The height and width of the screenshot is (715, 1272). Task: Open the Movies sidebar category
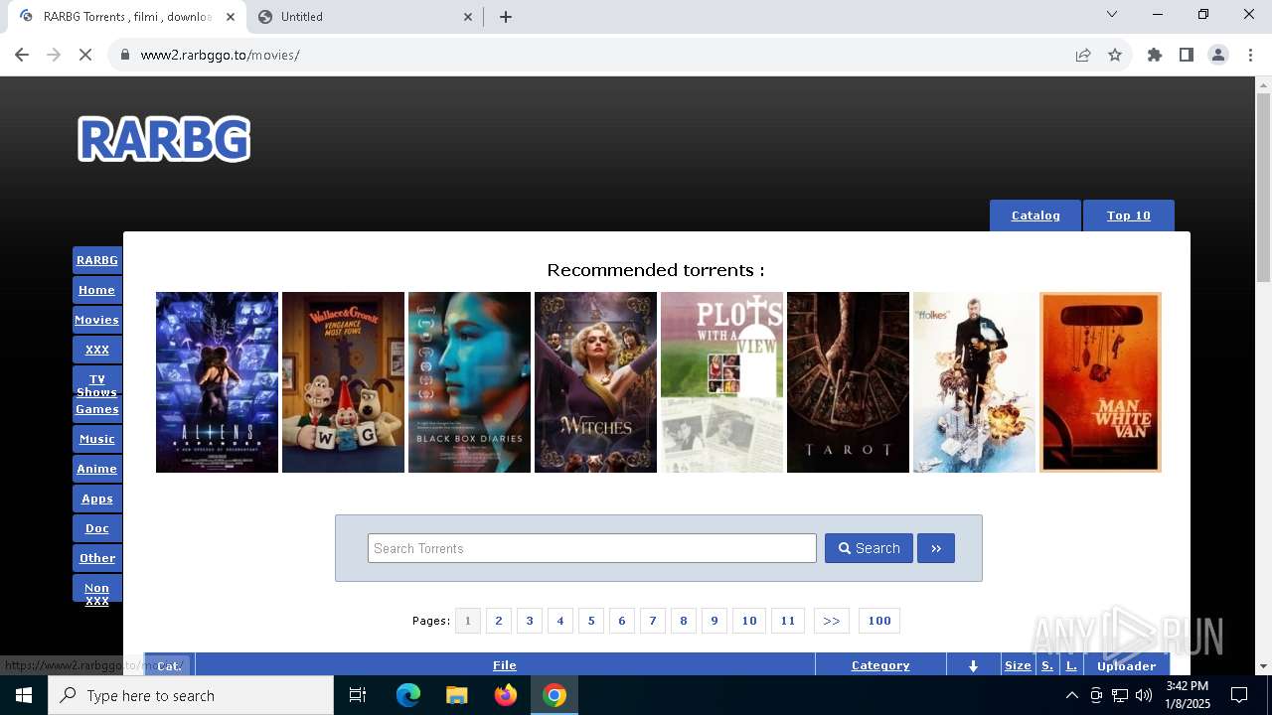[97, 320]
